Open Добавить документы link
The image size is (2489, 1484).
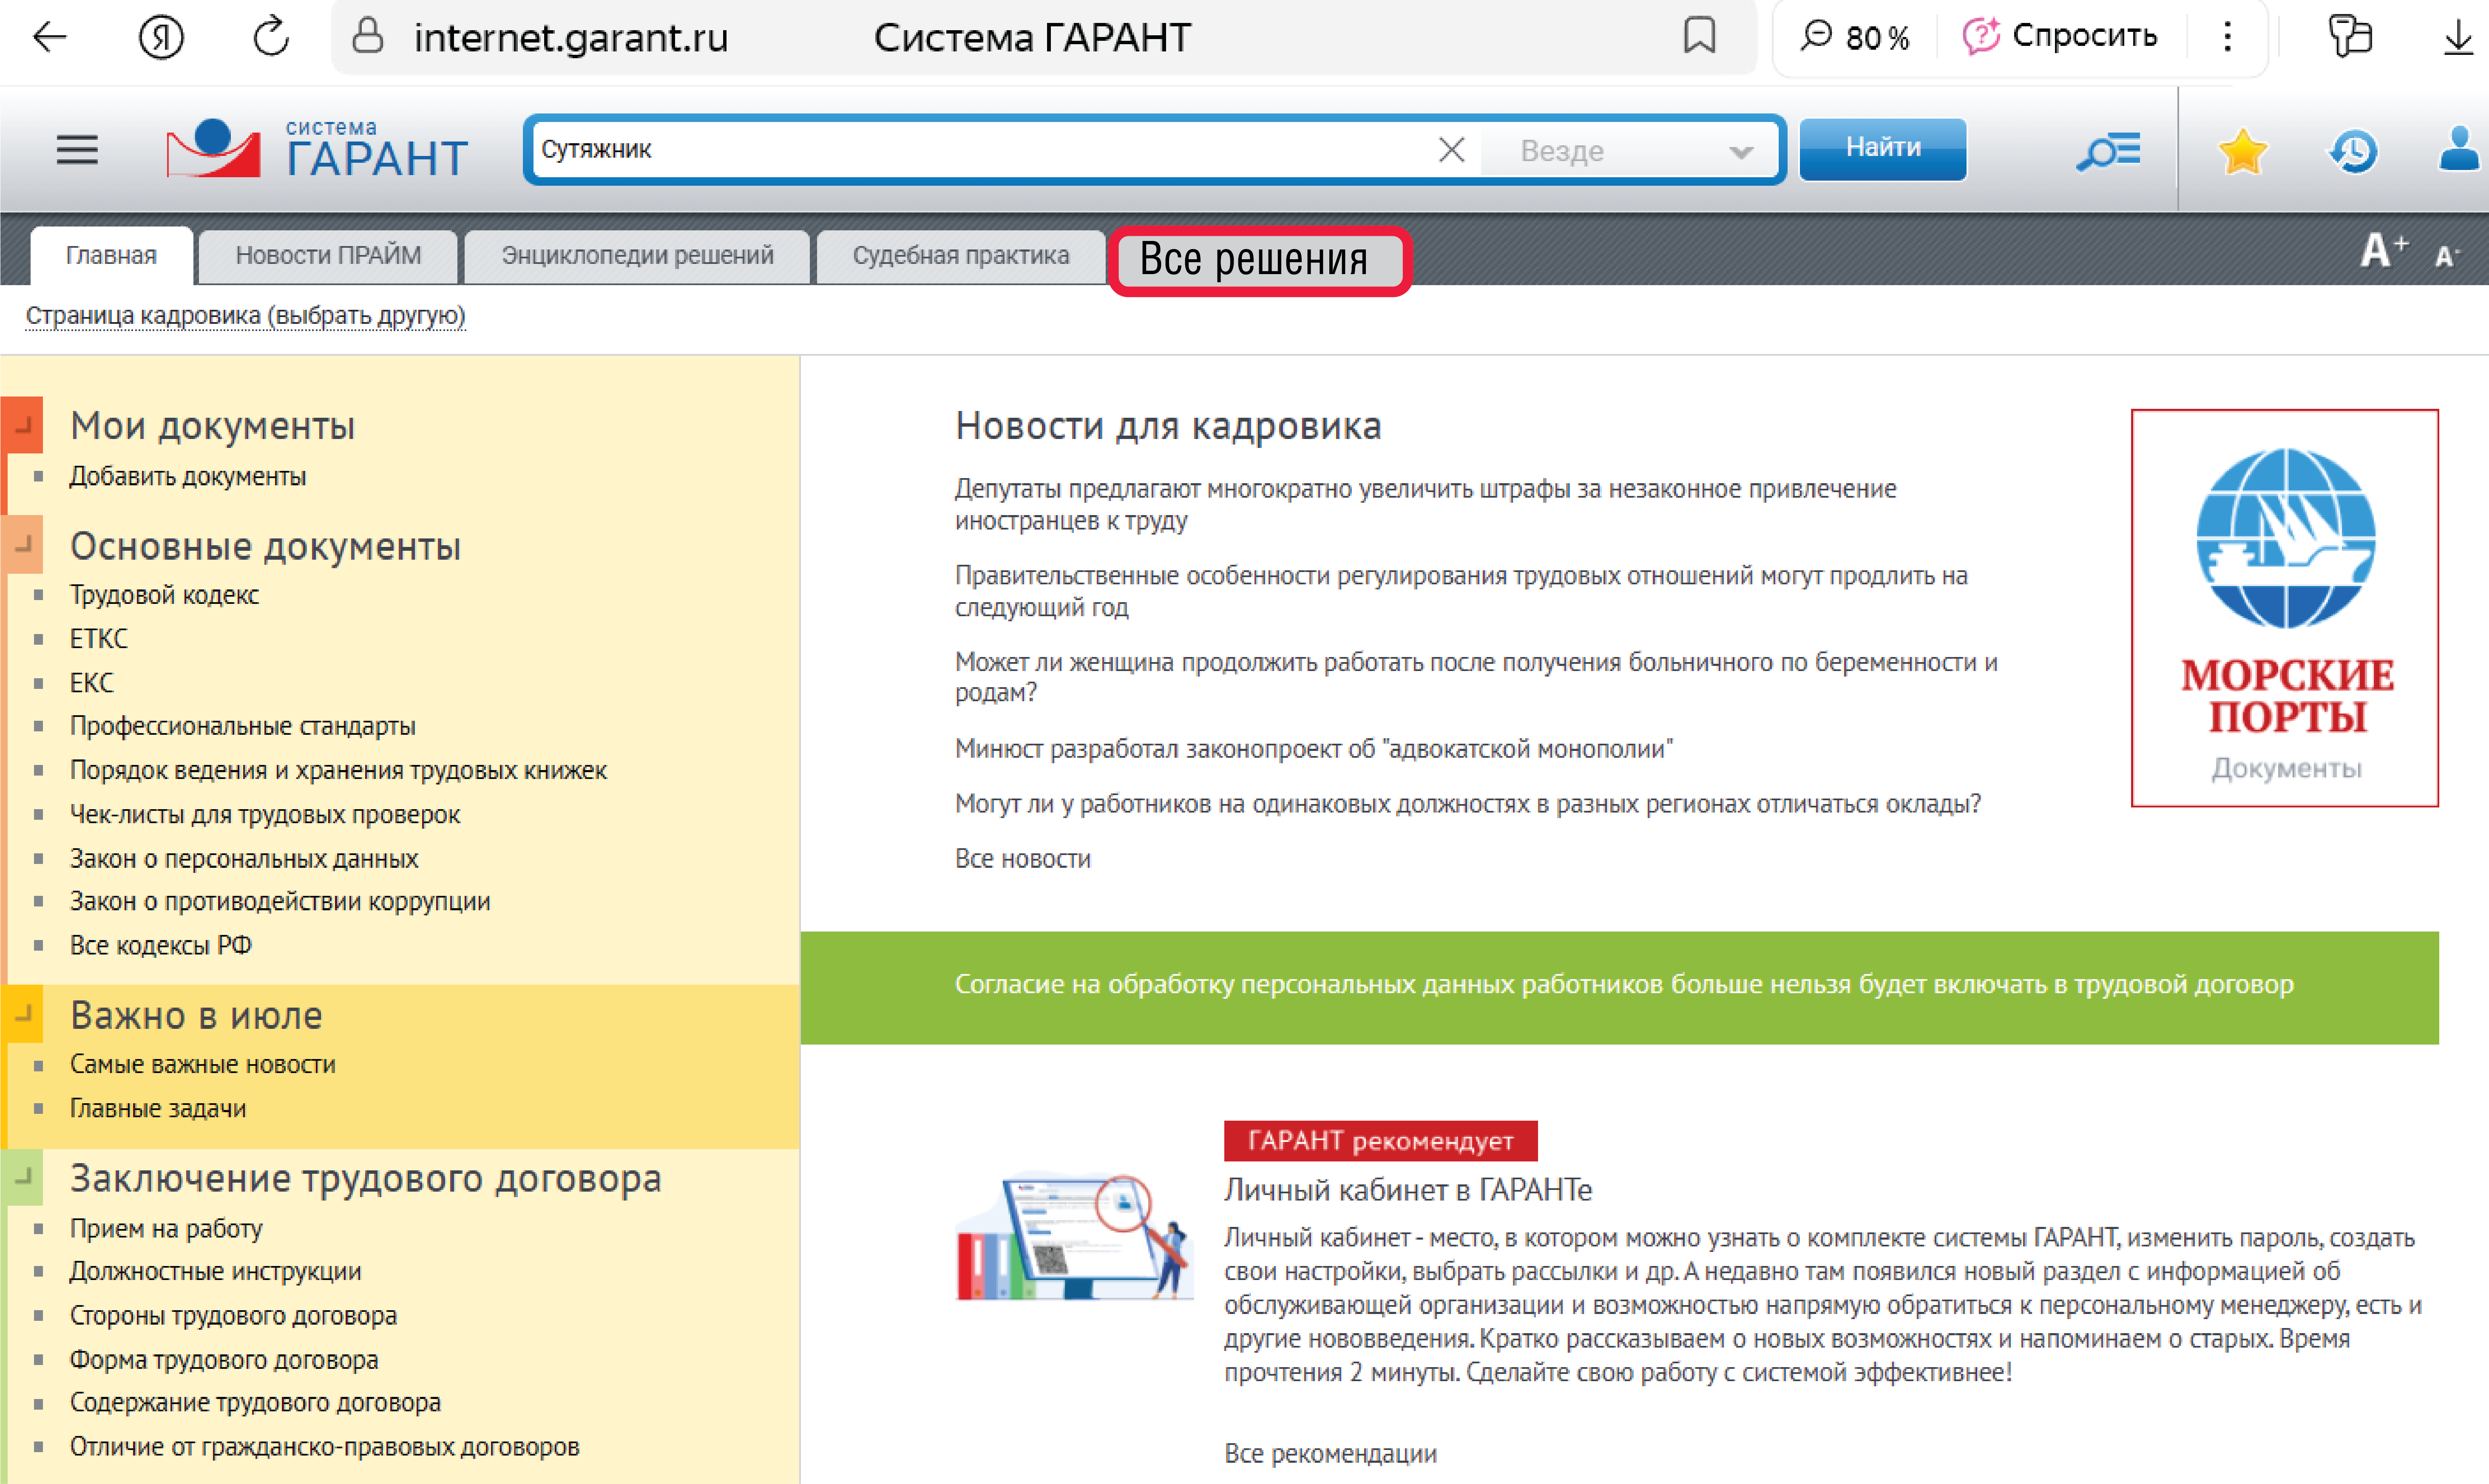point(187,476)
